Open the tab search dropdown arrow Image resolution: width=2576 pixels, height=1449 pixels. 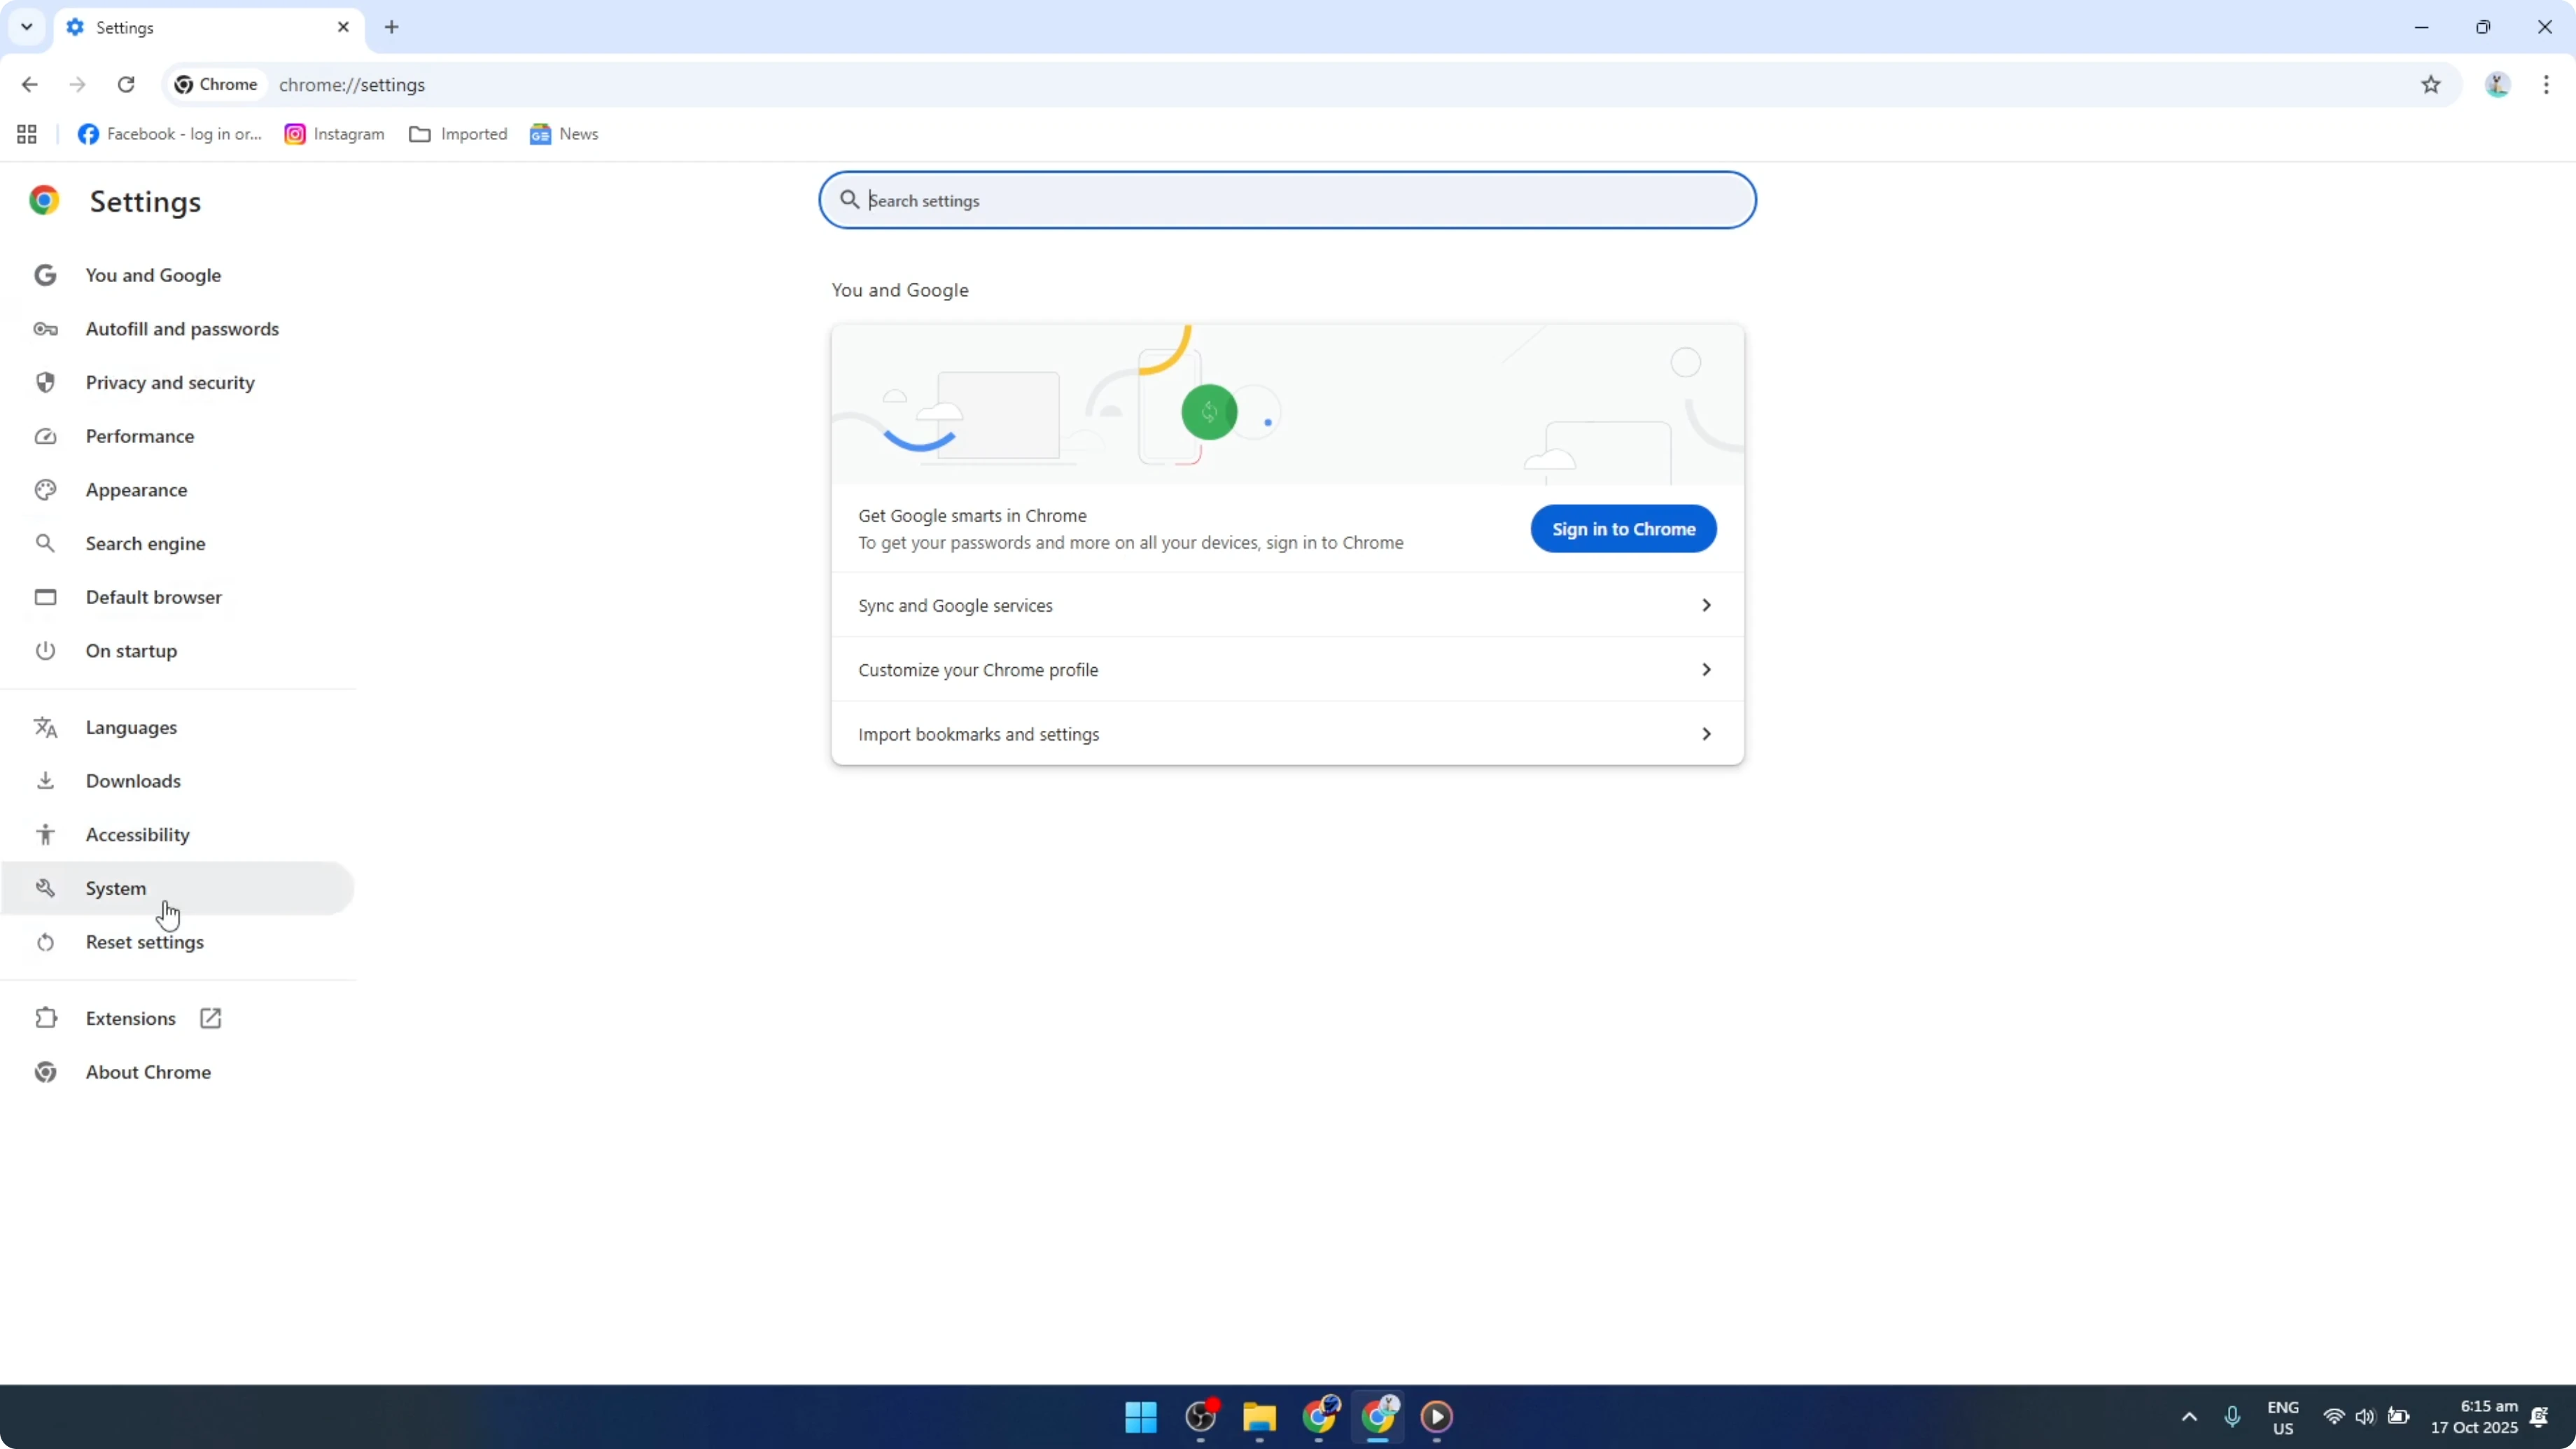tap(26, 27)
